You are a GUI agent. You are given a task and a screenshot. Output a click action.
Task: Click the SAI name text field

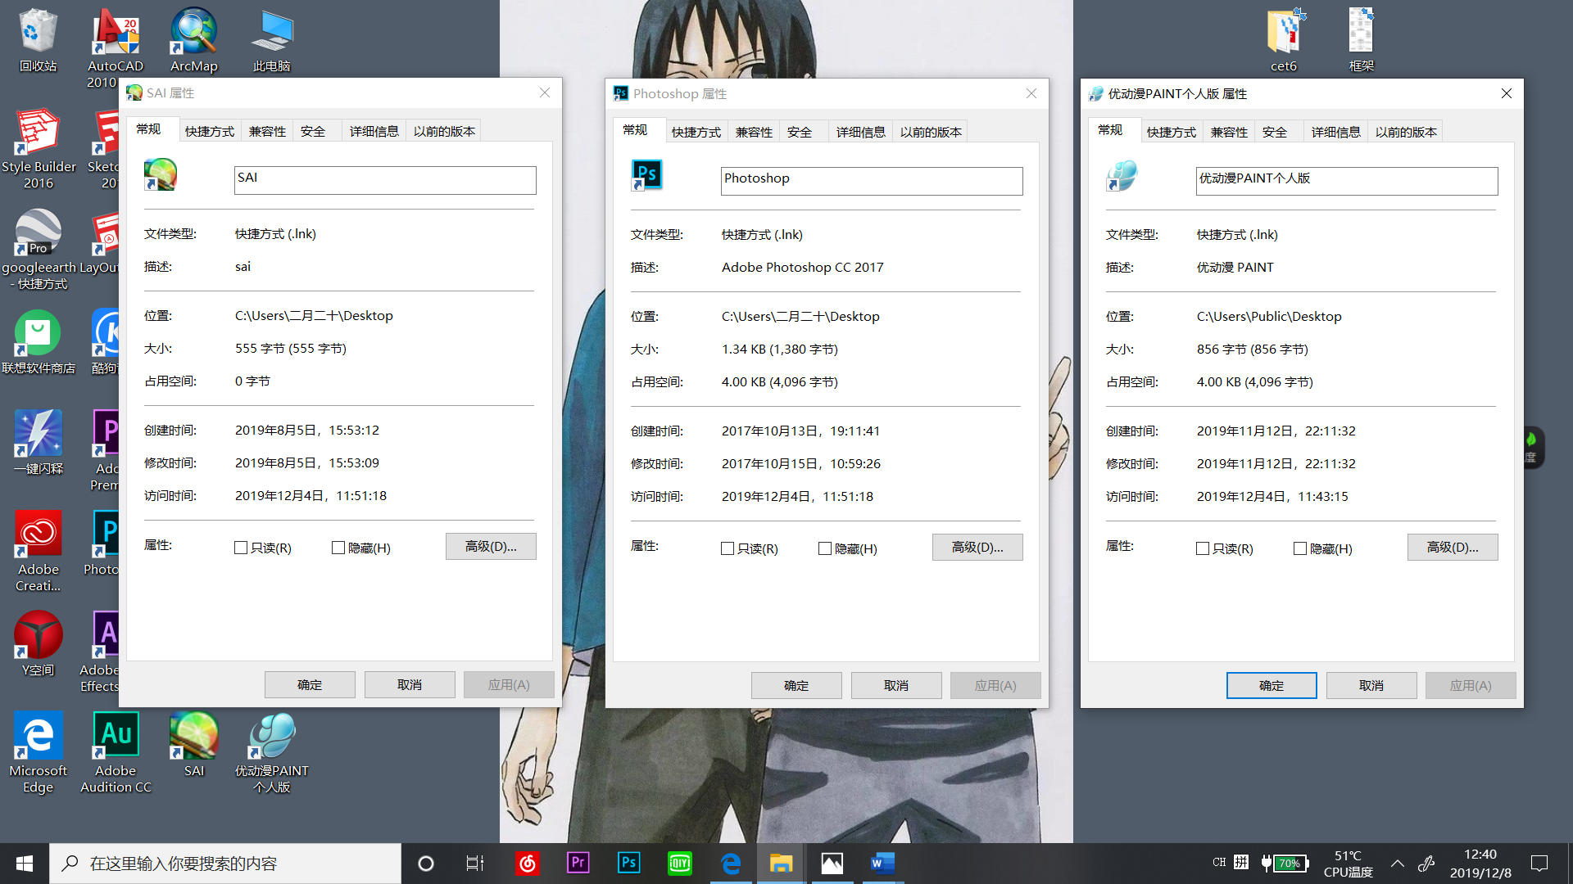coord(385,180)
